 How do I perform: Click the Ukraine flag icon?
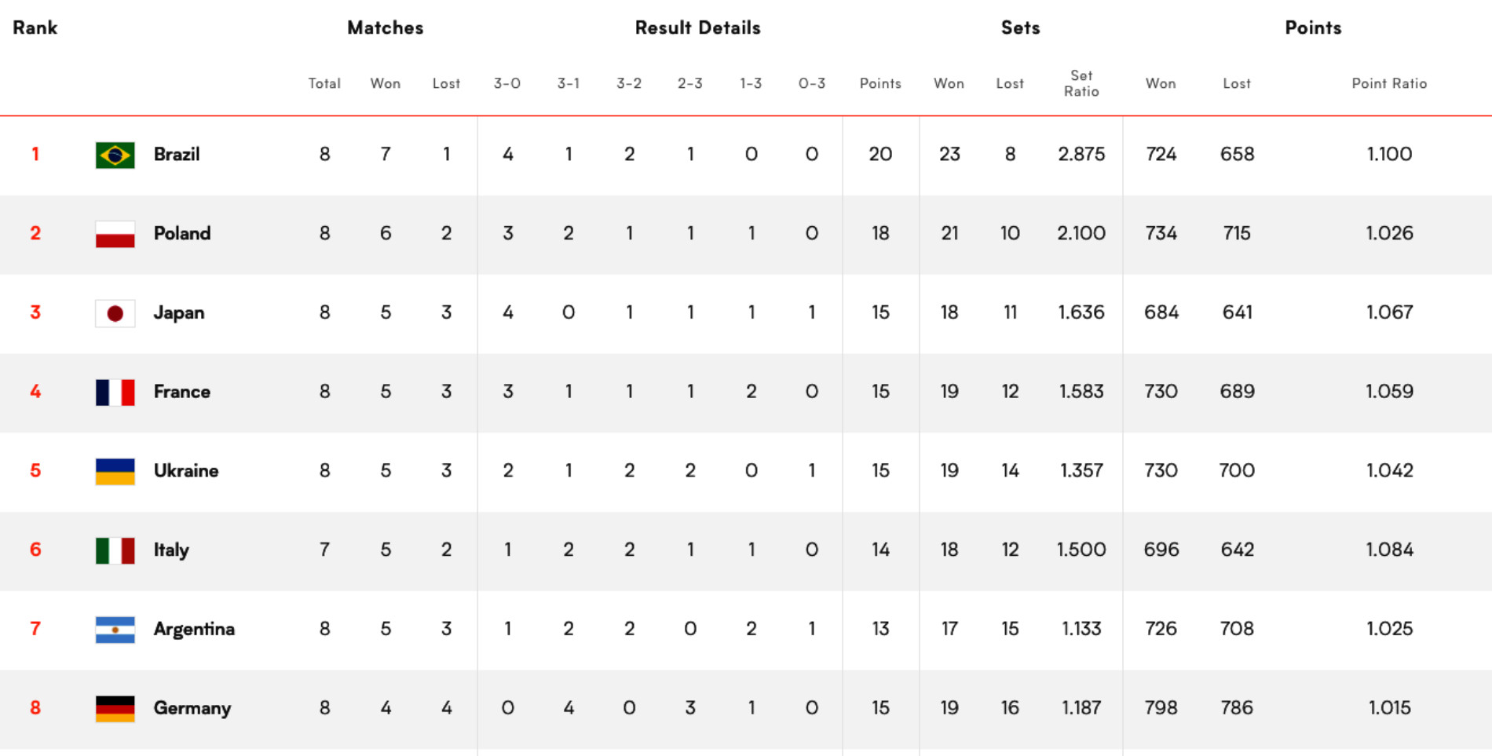point(115,472)
